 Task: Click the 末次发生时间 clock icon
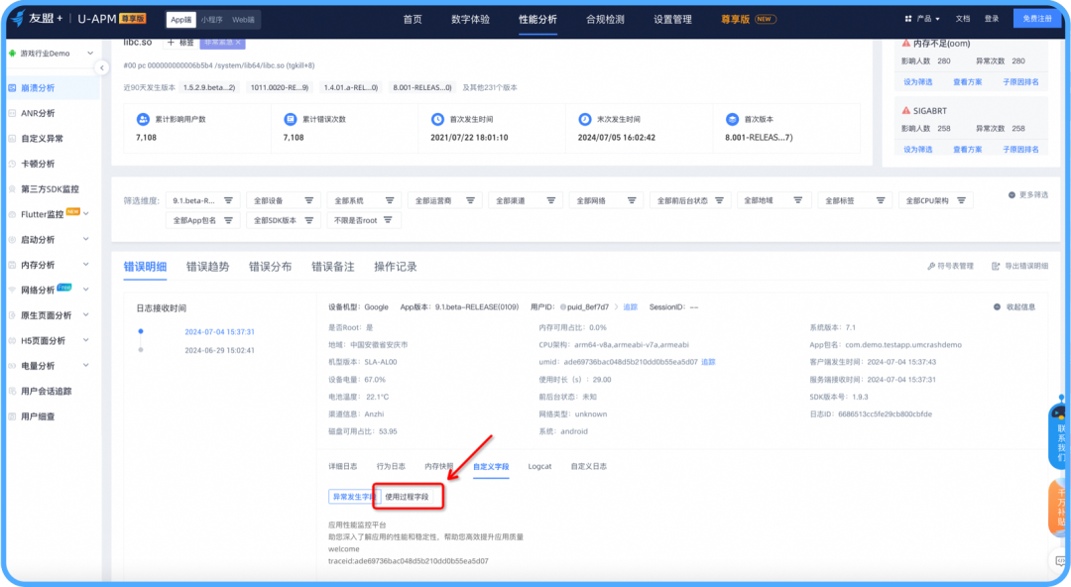click(x=585, y=120)
